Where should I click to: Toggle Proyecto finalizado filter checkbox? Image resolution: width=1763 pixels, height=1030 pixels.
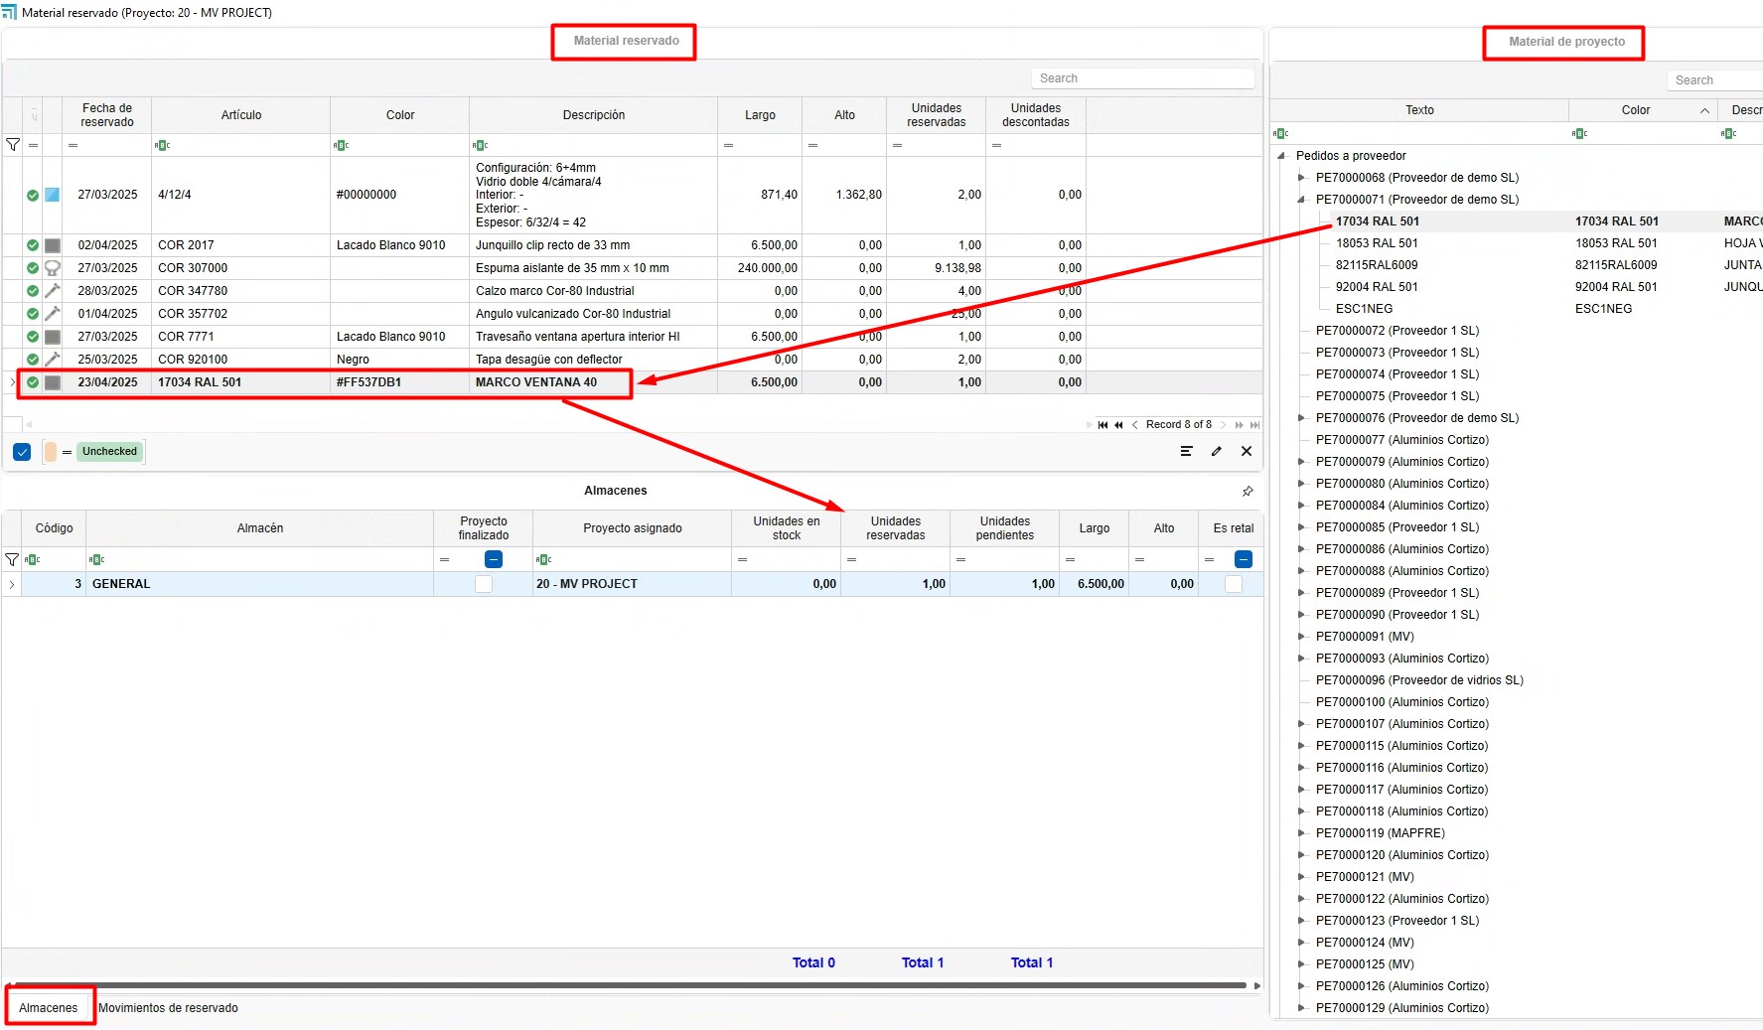[x=494, y=560]
